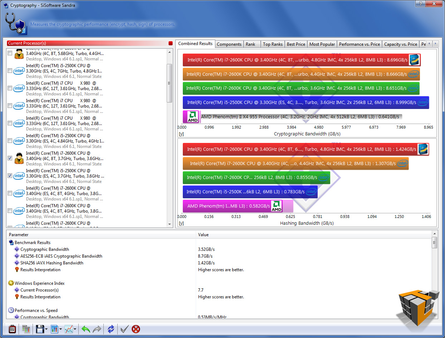Click the Windows Experience Index section icon
Viewport: 445px width, 338px height.
[x=11, y=283]
